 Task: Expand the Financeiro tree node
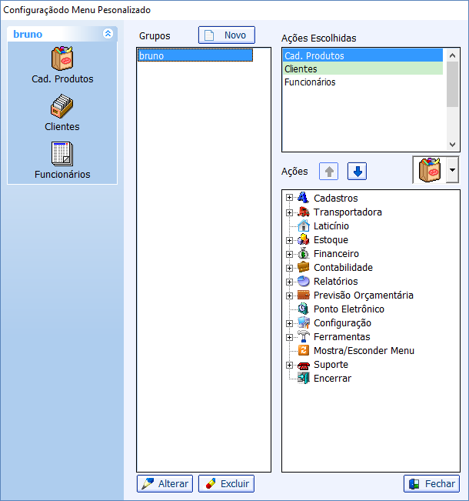[x=289, y=254]
